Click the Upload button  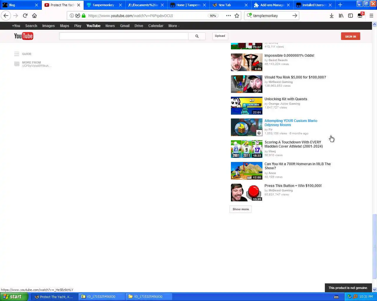pyautogui.click(x=220, y=36)
